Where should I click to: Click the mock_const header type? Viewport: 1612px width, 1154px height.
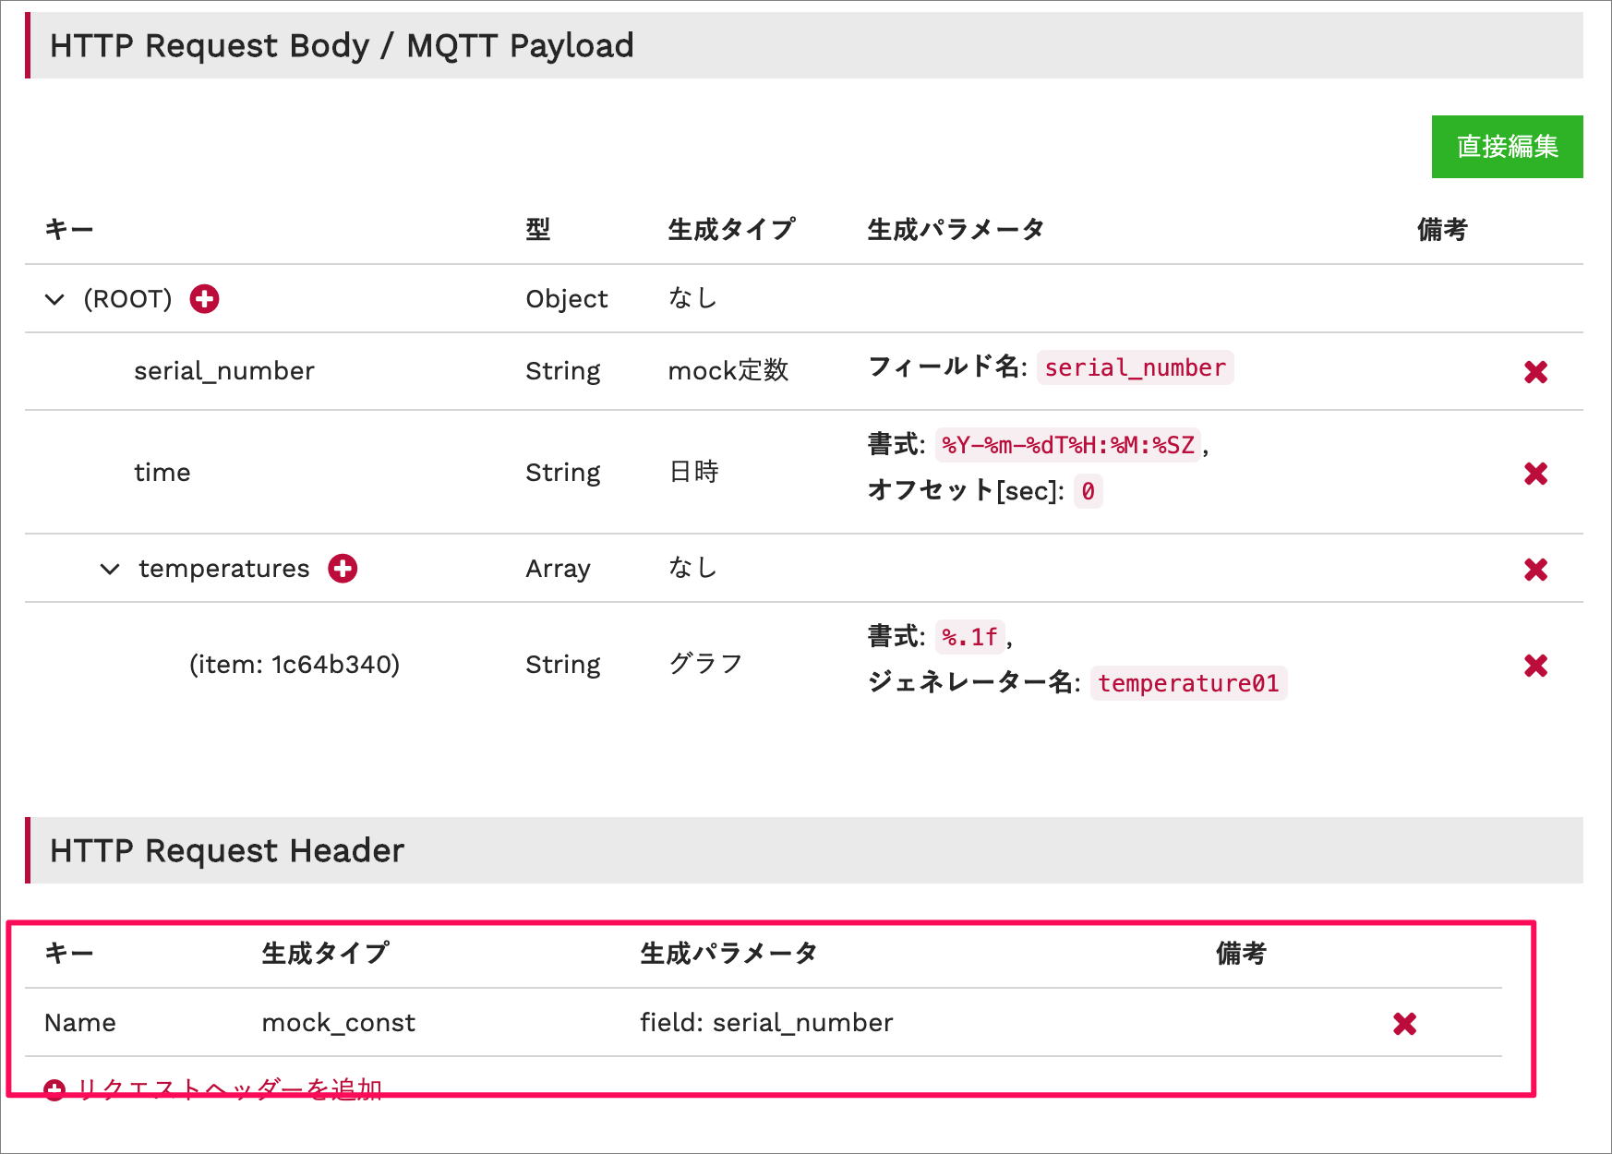pos(339,1023)
